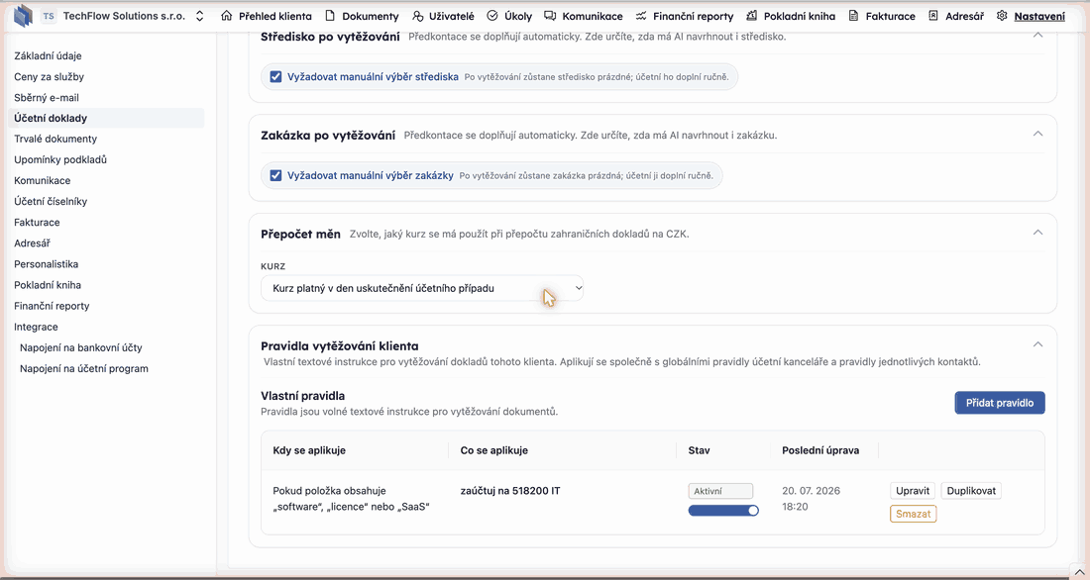Click the scroll-to-top arrow in bottom corner
Screen dimensions: 1090x580
1079,572
